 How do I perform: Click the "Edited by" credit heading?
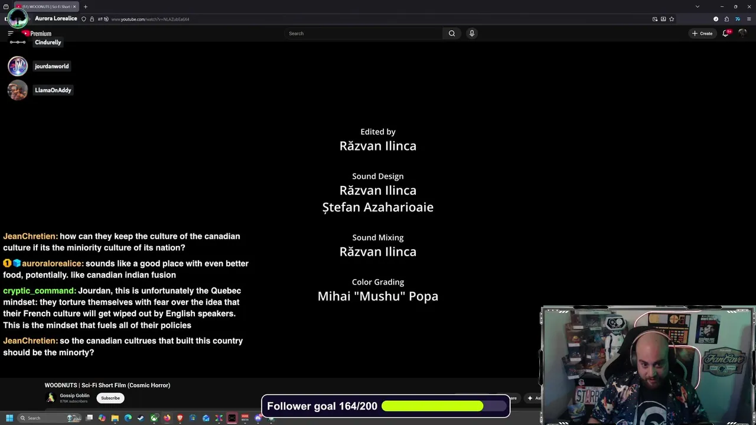click(x=378, y=132)
